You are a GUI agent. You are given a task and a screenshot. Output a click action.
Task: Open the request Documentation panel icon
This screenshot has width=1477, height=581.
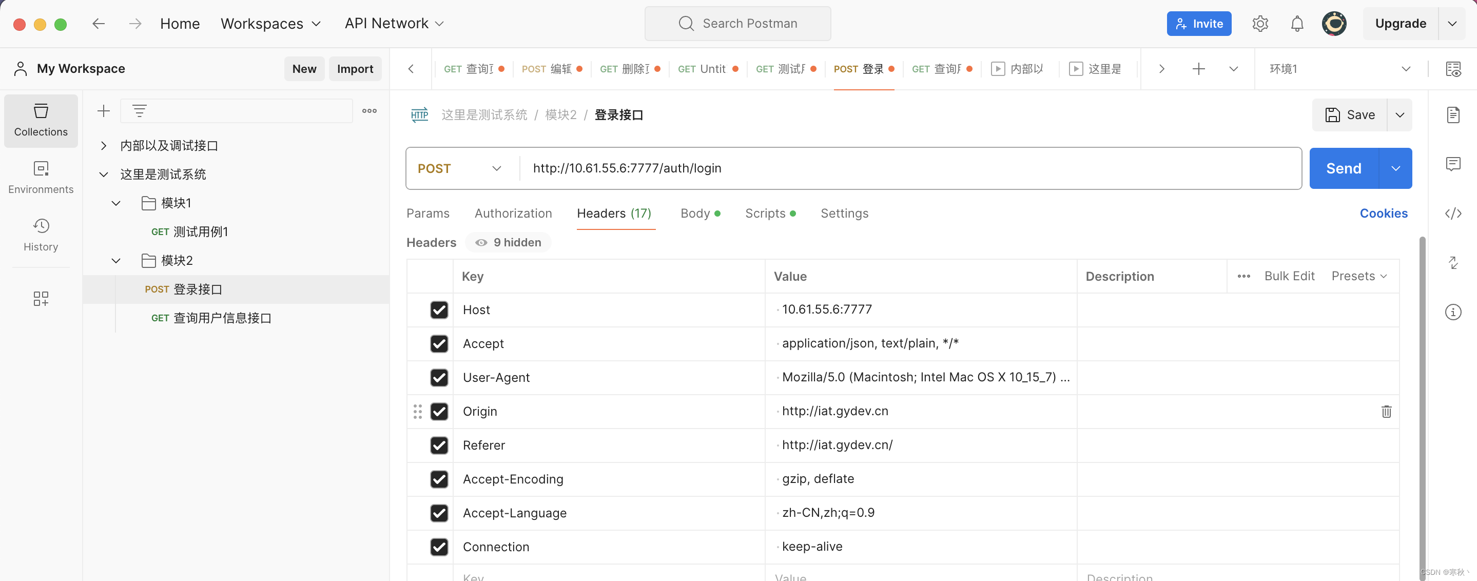(1454, 114)
